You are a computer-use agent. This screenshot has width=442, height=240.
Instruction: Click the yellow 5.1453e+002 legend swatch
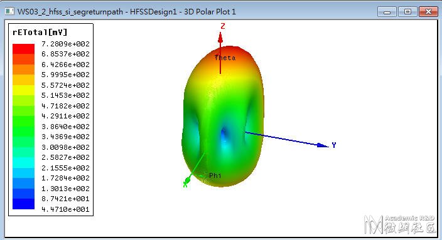click(23, 90)
